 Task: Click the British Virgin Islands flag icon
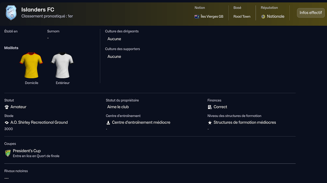[x=197, y=17]
